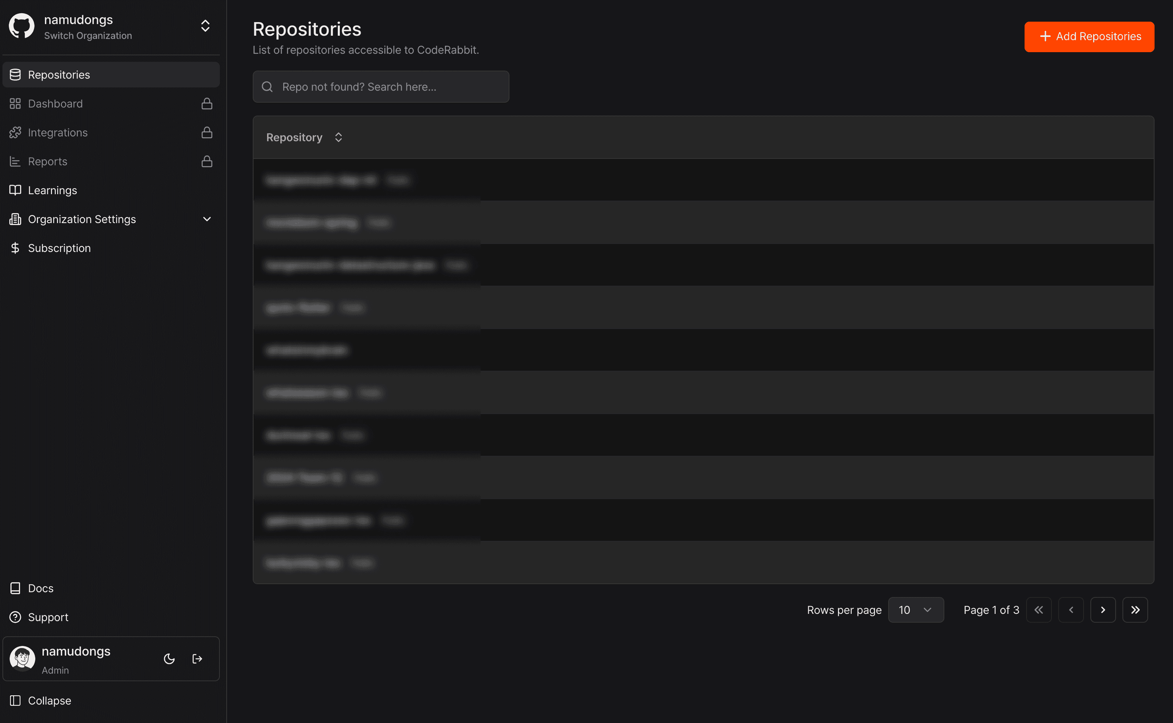Click the Add Repositories button
This screenshot has width=1173, height=723.
(1089, 37)
